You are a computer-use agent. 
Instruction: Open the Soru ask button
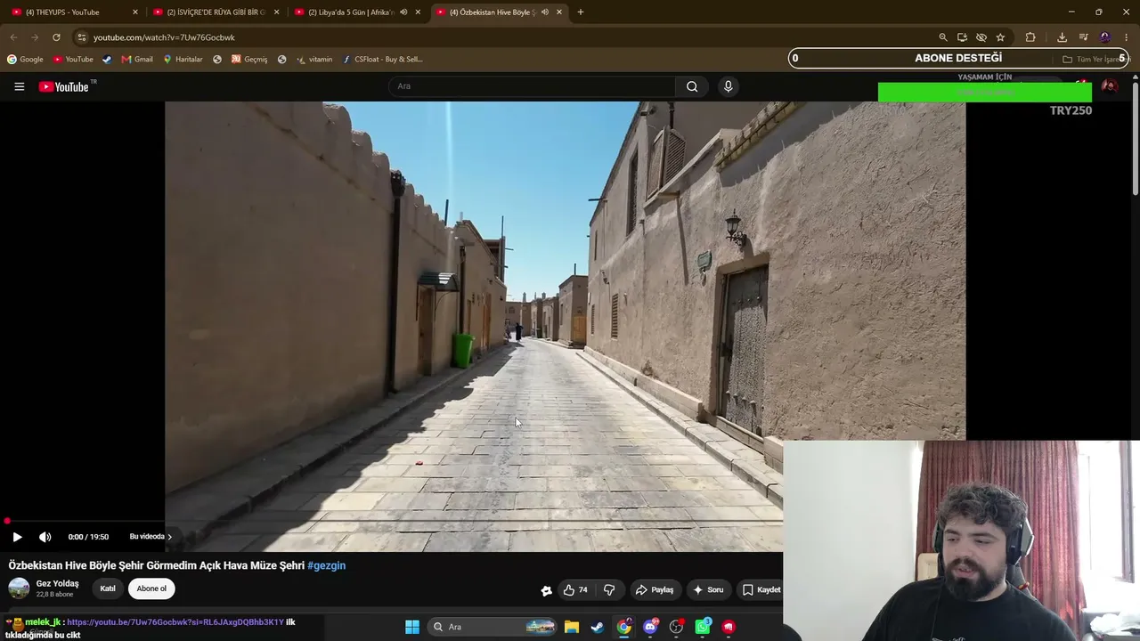click(x=708, y=589)
